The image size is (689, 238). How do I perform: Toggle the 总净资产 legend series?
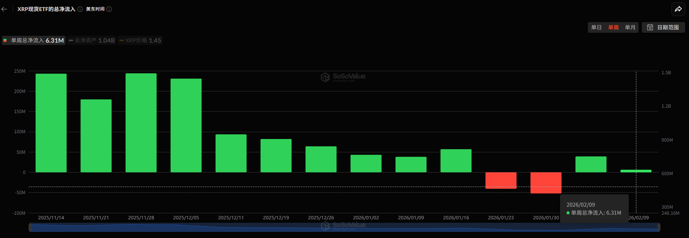[92, 40]
